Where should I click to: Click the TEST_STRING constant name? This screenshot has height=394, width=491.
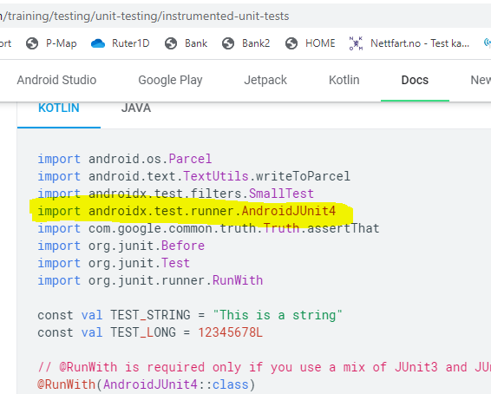tap(150, 315)
